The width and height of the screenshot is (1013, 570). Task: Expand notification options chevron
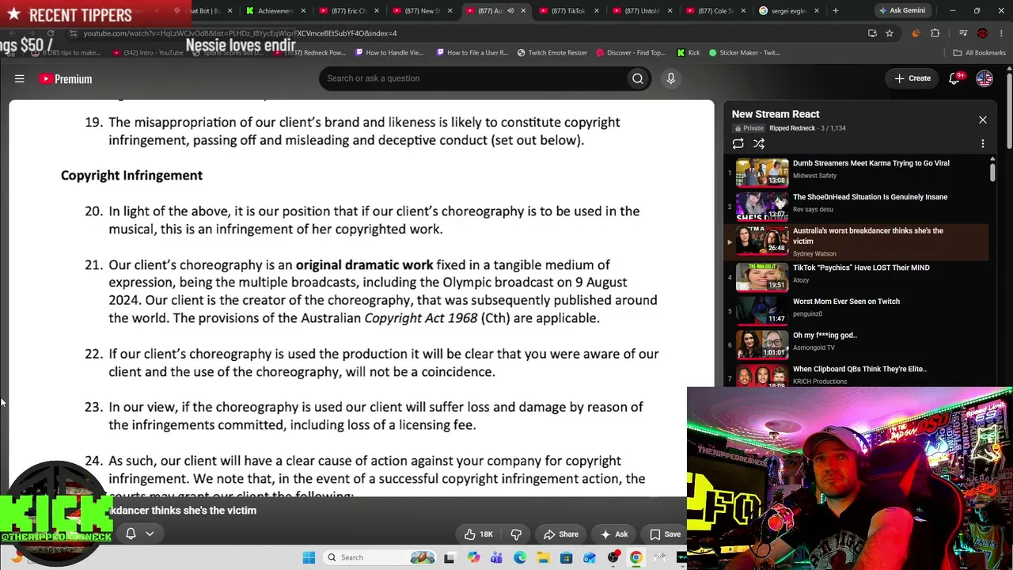pos(150,534)
